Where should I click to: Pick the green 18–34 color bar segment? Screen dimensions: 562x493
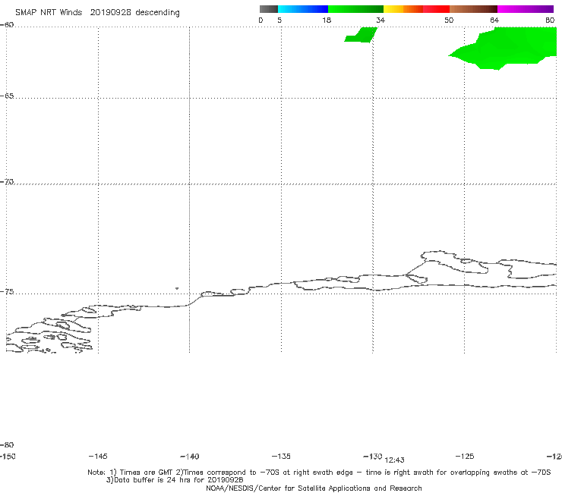tap(355, 9)
